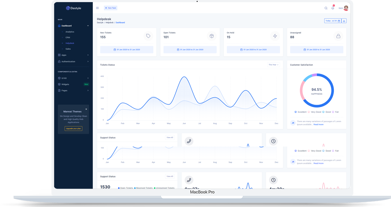The image size is (391, 207).
Task: Open search with magnifier icon
Action: click(x=326, y=8)
